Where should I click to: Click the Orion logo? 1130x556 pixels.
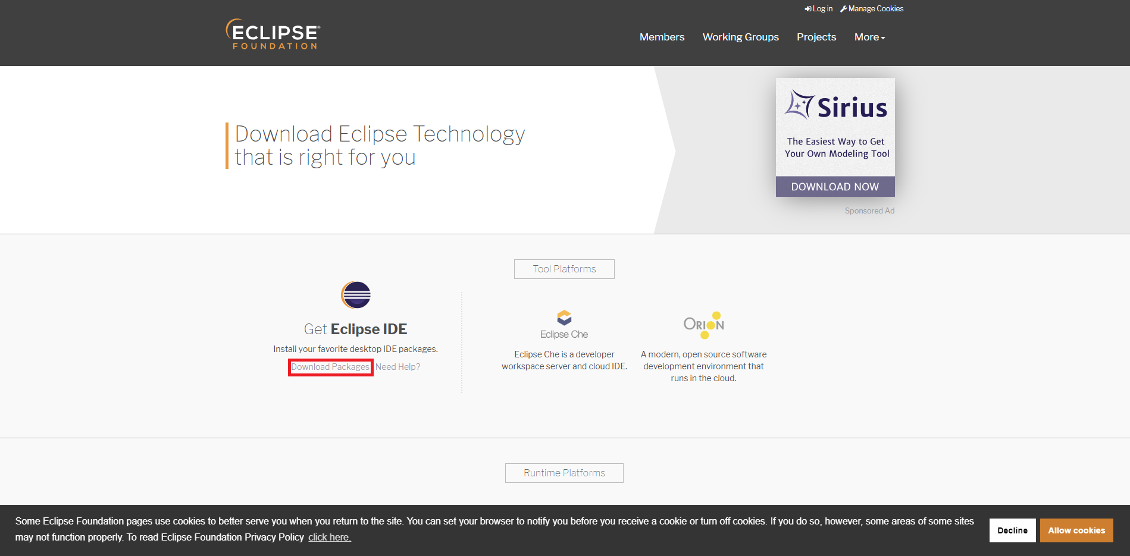pyautogui.click(x=704, y=325)
